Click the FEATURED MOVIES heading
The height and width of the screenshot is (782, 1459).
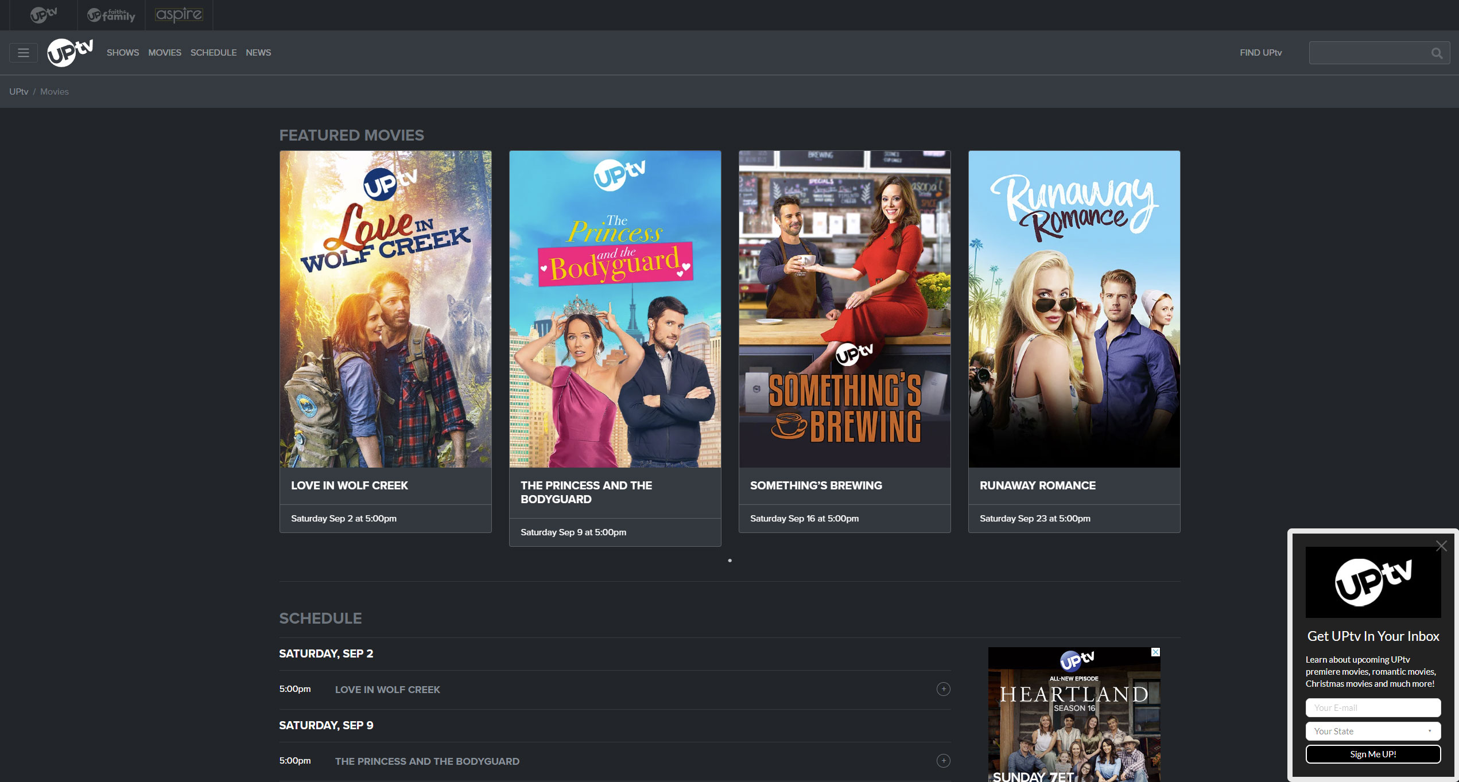(x=352, y=135)
